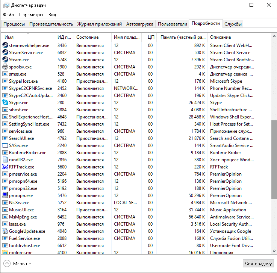Viewport: 277px width, 273px height.
Task: Switch to the Журнал приложений tab
Action: tap(100, 24)
